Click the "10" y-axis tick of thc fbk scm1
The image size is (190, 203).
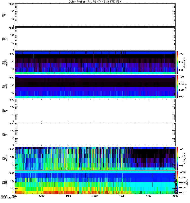point(13,189)
